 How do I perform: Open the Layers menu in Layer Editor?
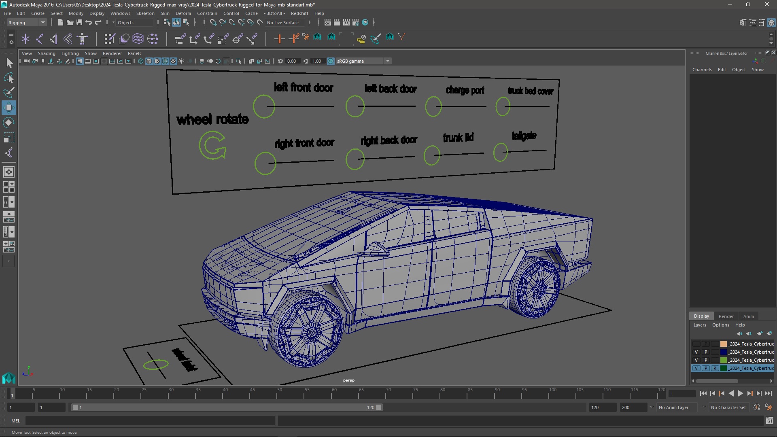pyautogui.click(x=699, y=325)
